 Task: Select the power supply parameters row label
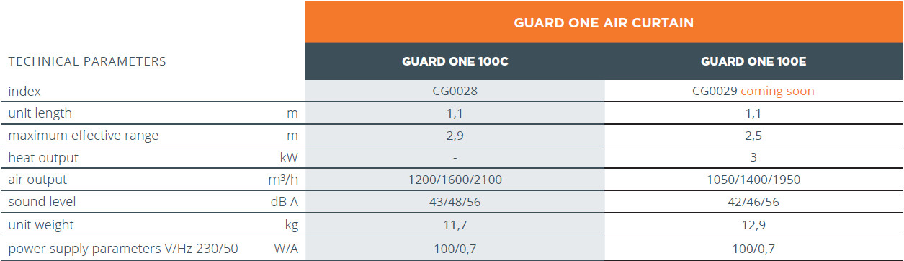(123, 249)
